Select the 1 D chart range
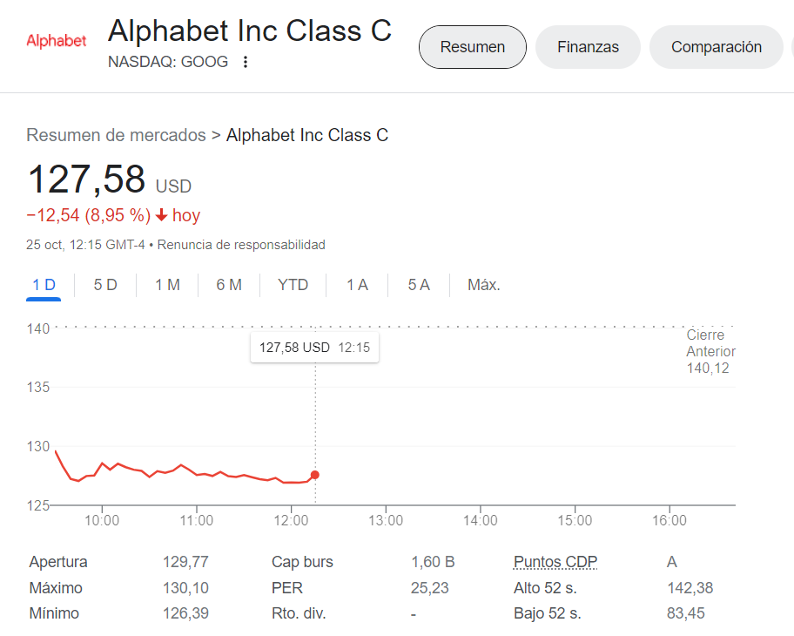 44,285
